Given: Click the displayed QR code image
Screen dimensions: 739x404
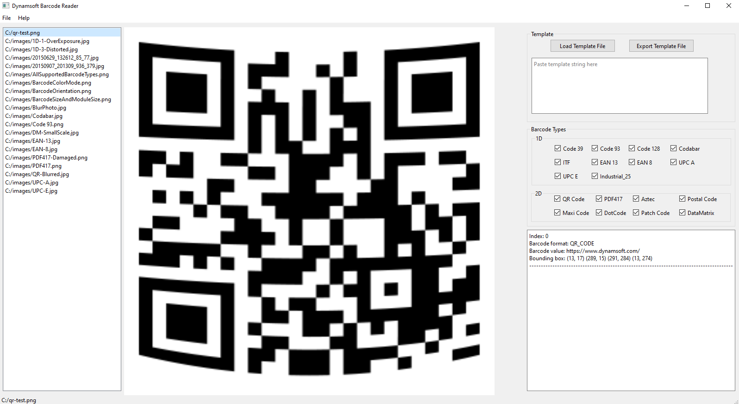Looking at the screenshot, I should [x=309, y=208].
